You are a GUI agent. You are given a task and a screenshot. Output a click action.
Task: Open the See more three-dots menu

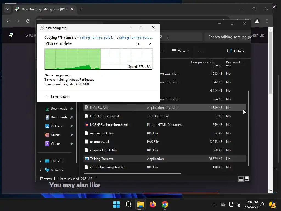click(200, 51)
